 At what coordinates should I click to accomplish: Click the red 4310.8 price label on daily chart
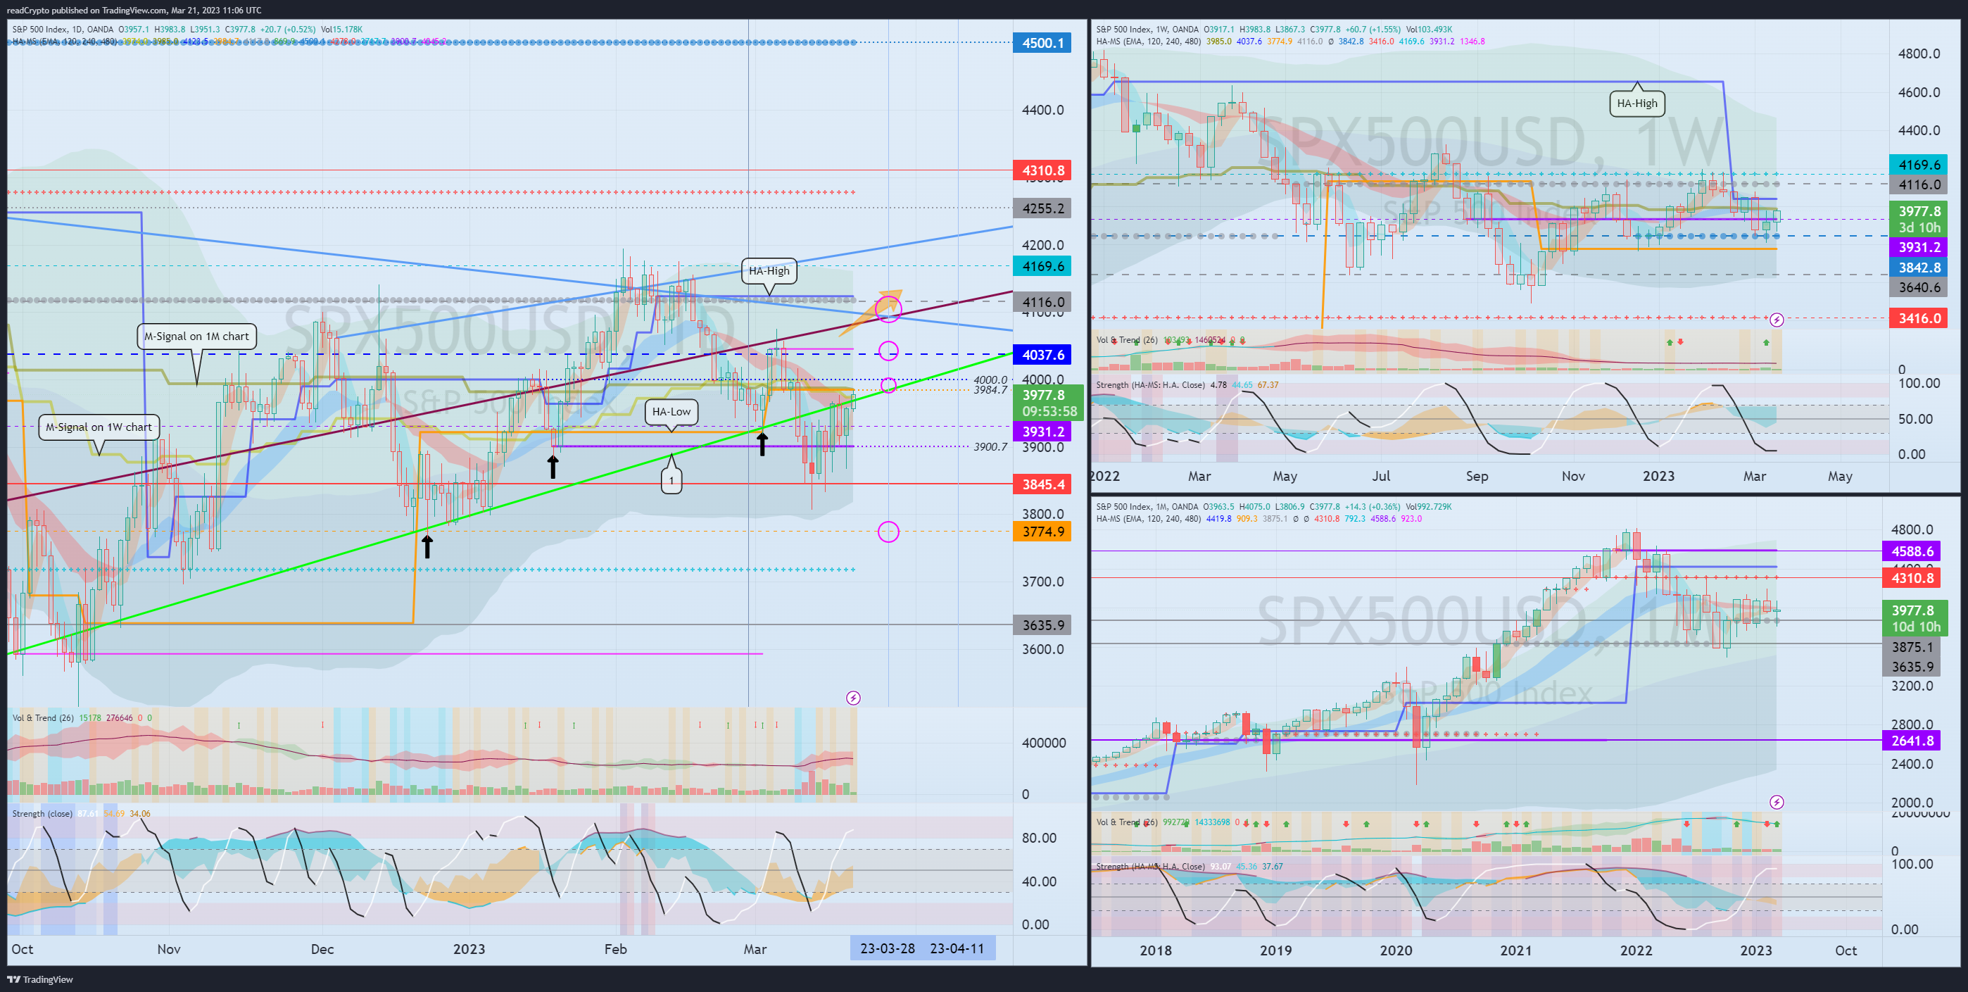point(1043,170)
